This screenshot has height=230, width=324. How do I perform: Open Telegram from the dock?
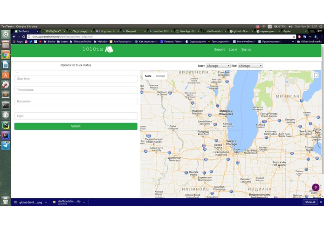click(6, 145)
